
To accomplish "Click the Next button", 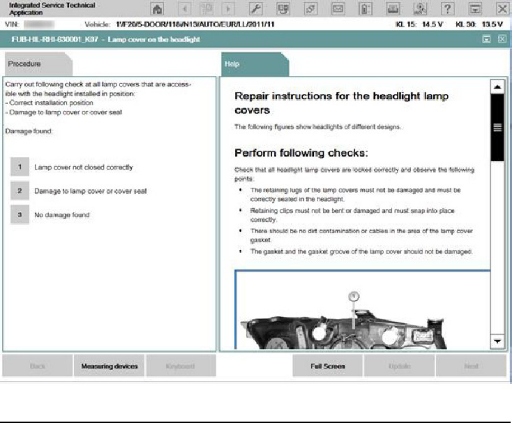I will tap(471, 366).
